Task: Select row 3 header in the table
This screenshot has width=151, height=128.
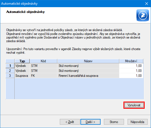Action: point(10,76)
